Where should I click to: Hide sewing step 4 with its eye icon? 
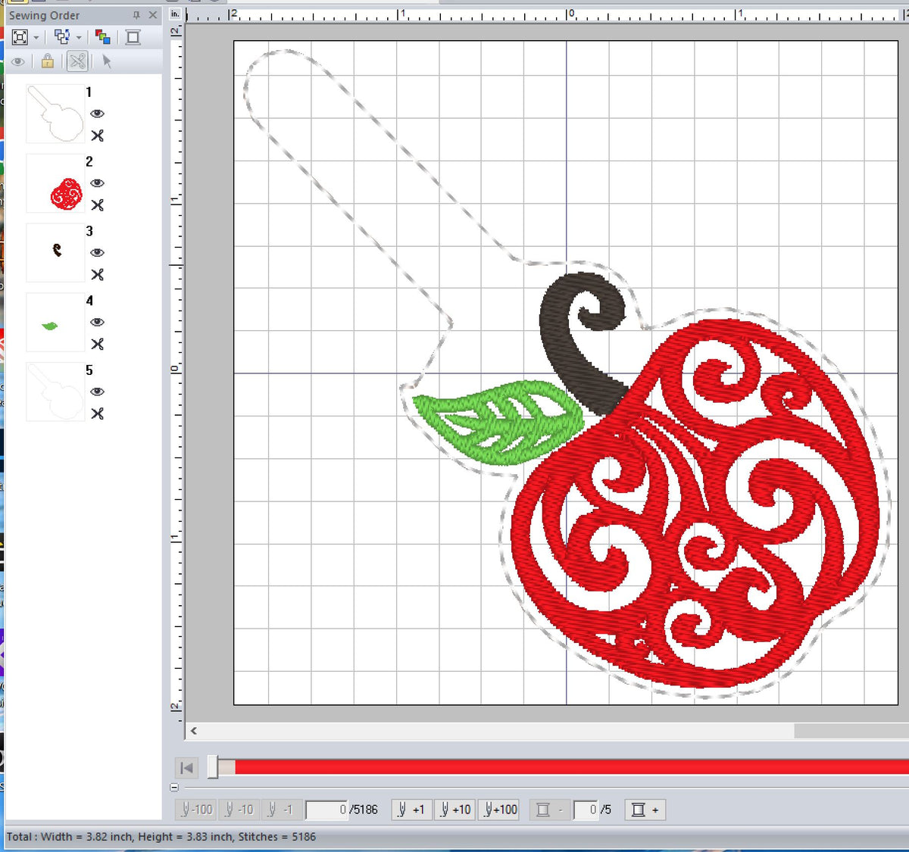(97, 323)
